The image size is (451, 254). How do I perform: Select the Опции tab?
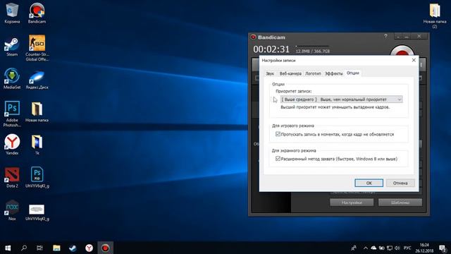[352, 73]
